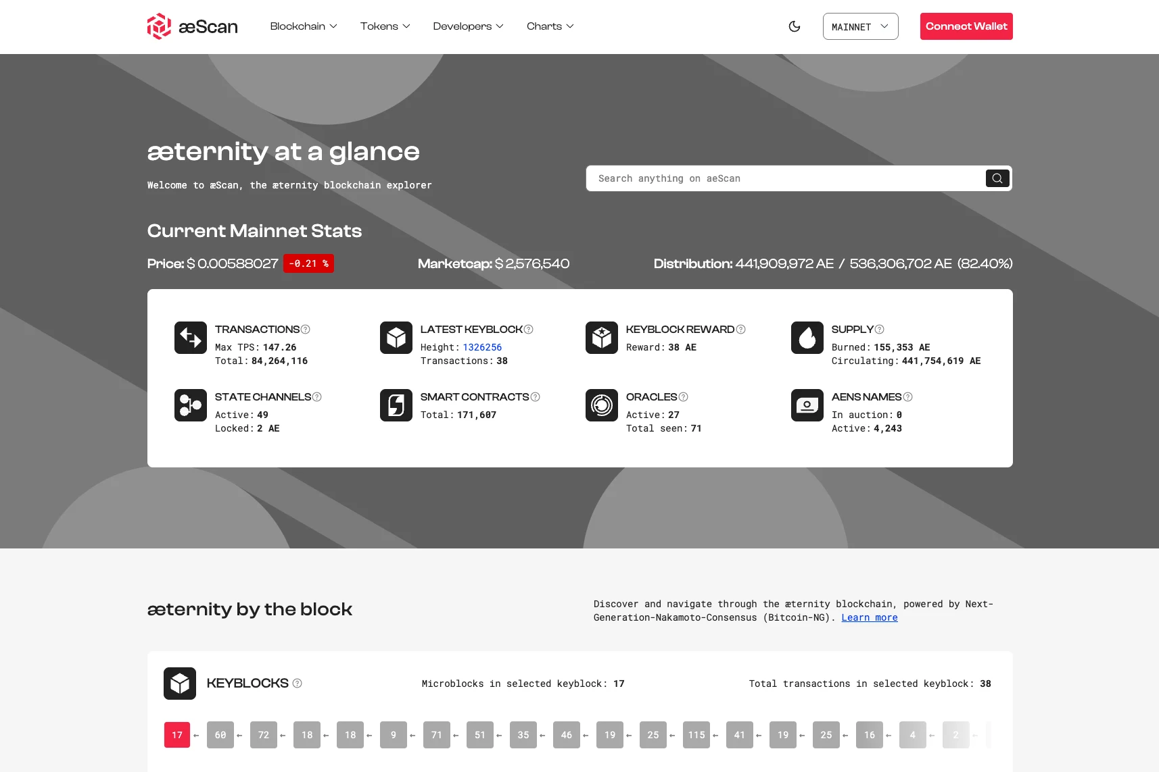Viewport: 1159px width, 772px height.
Task: Select faded keyblock tile 4
Action: pyautogui.click(x=913, y=735)
